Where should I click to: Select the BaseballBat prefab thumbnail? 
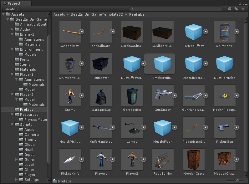click(x=70, y=32)
